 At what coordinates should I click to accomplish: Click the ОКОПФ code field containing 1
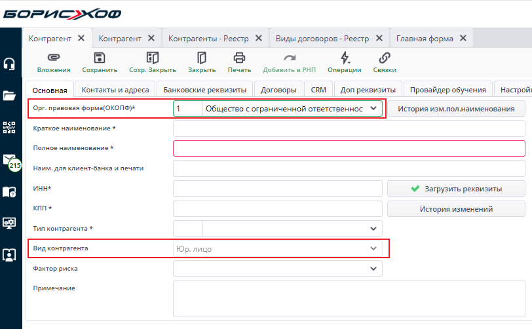click(x=188, y=109)
